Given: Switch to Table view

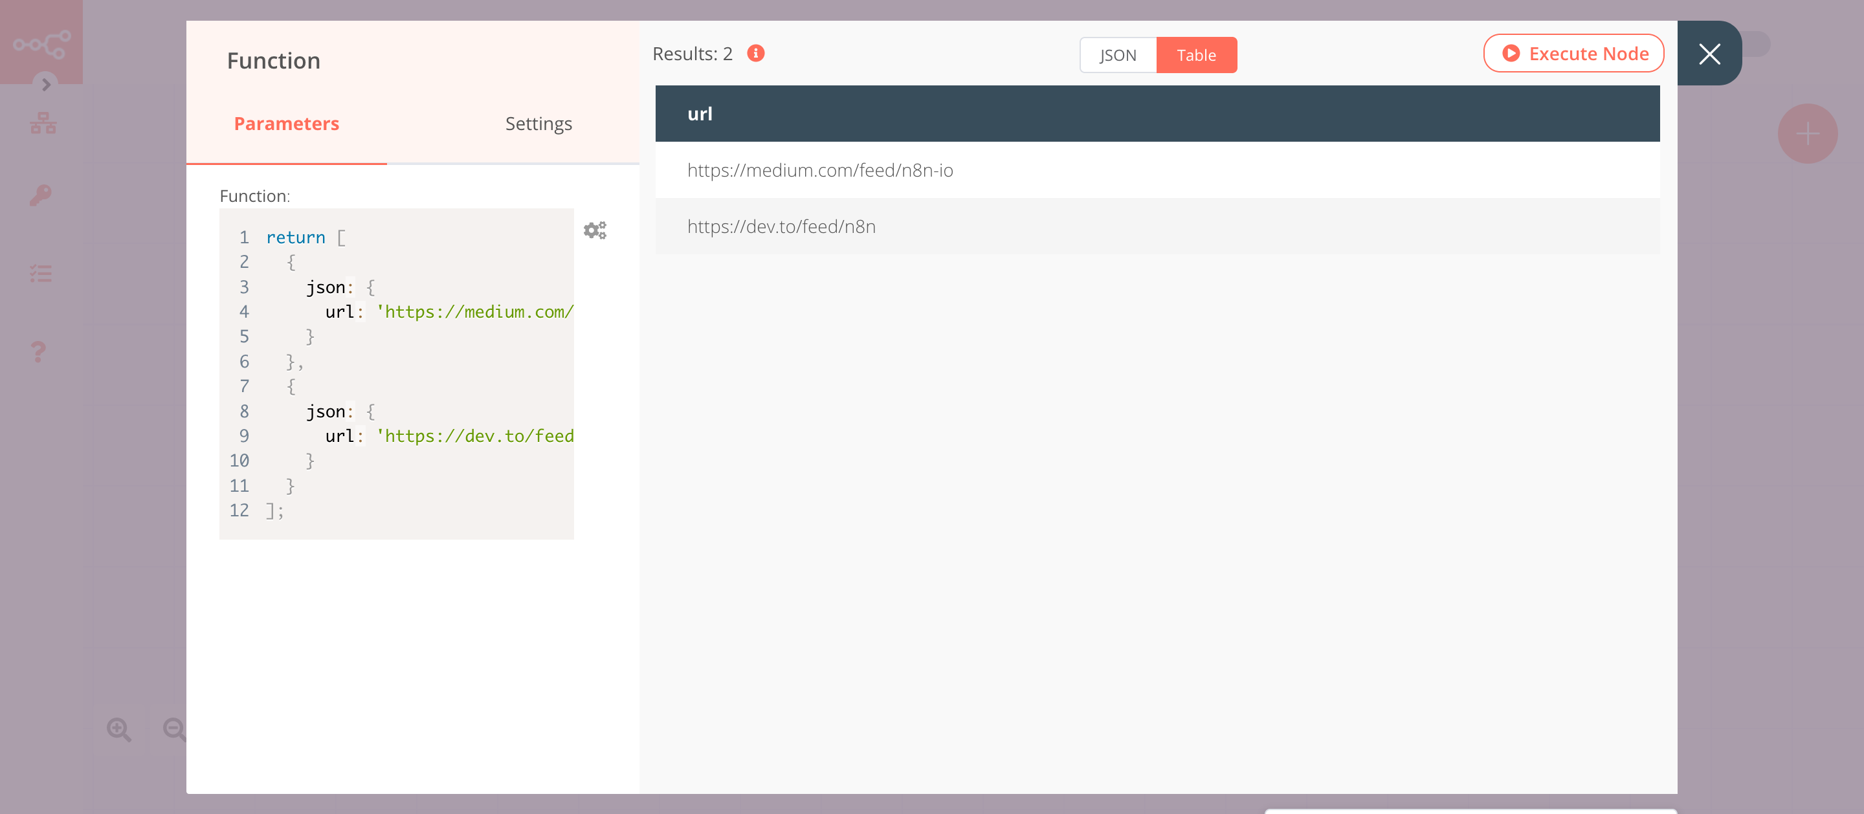Looking at the screenshot, I should 1196,54.
